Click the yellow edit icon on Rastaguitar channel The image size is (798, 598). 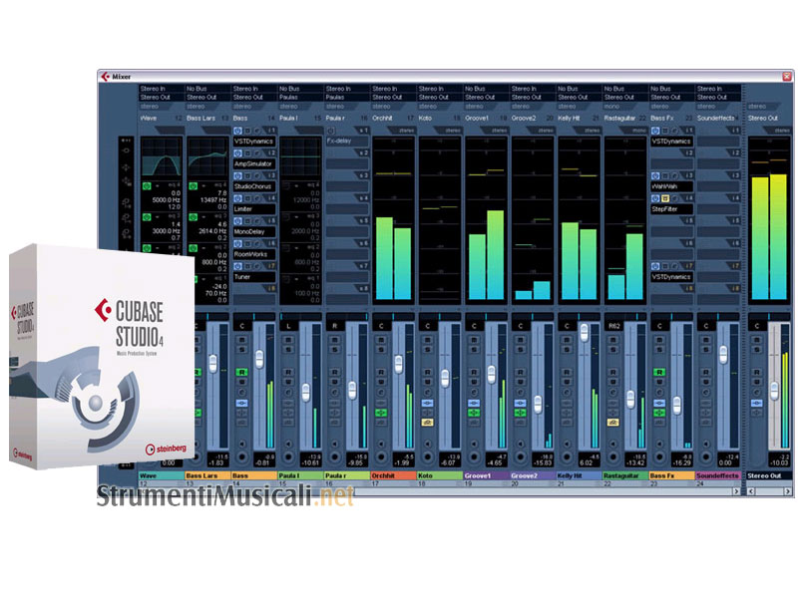612,423
